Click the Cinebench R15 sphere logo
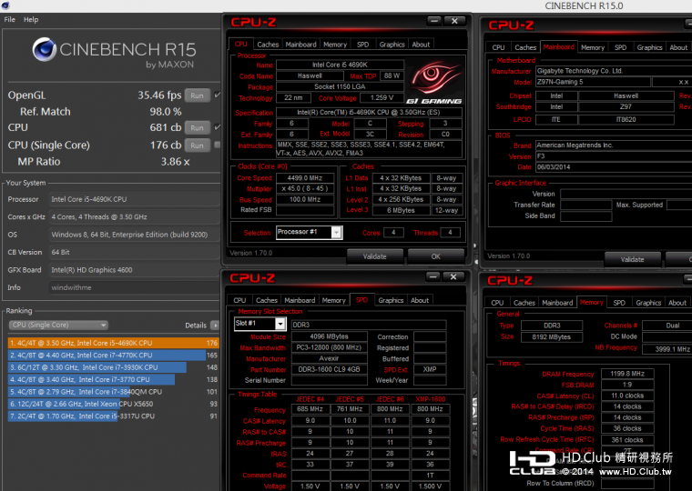Screen dimensions: 692x491 pyautogui.click(x=47, y=50)
